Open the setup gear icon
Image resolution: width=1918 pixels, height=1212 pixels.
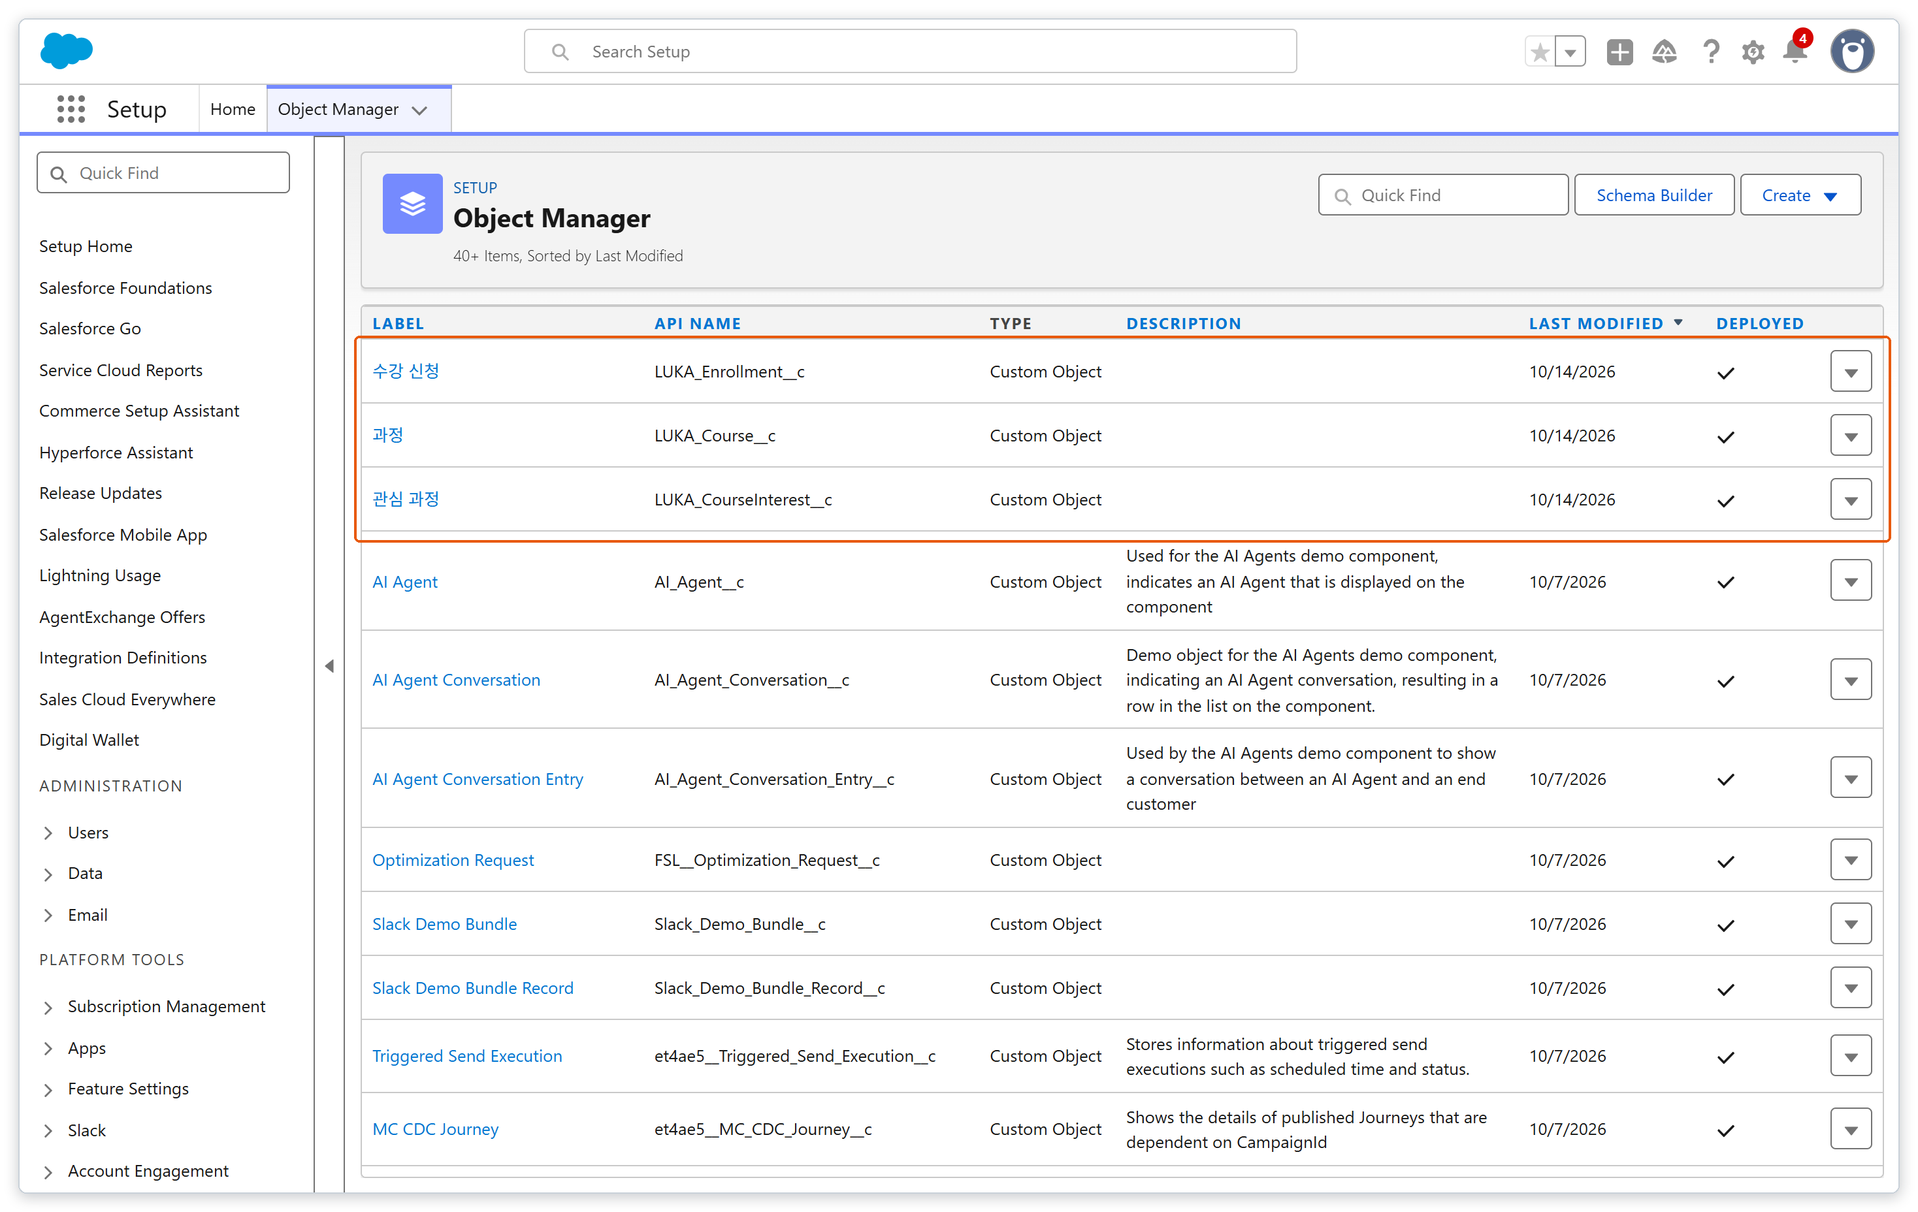[1752, 52]
